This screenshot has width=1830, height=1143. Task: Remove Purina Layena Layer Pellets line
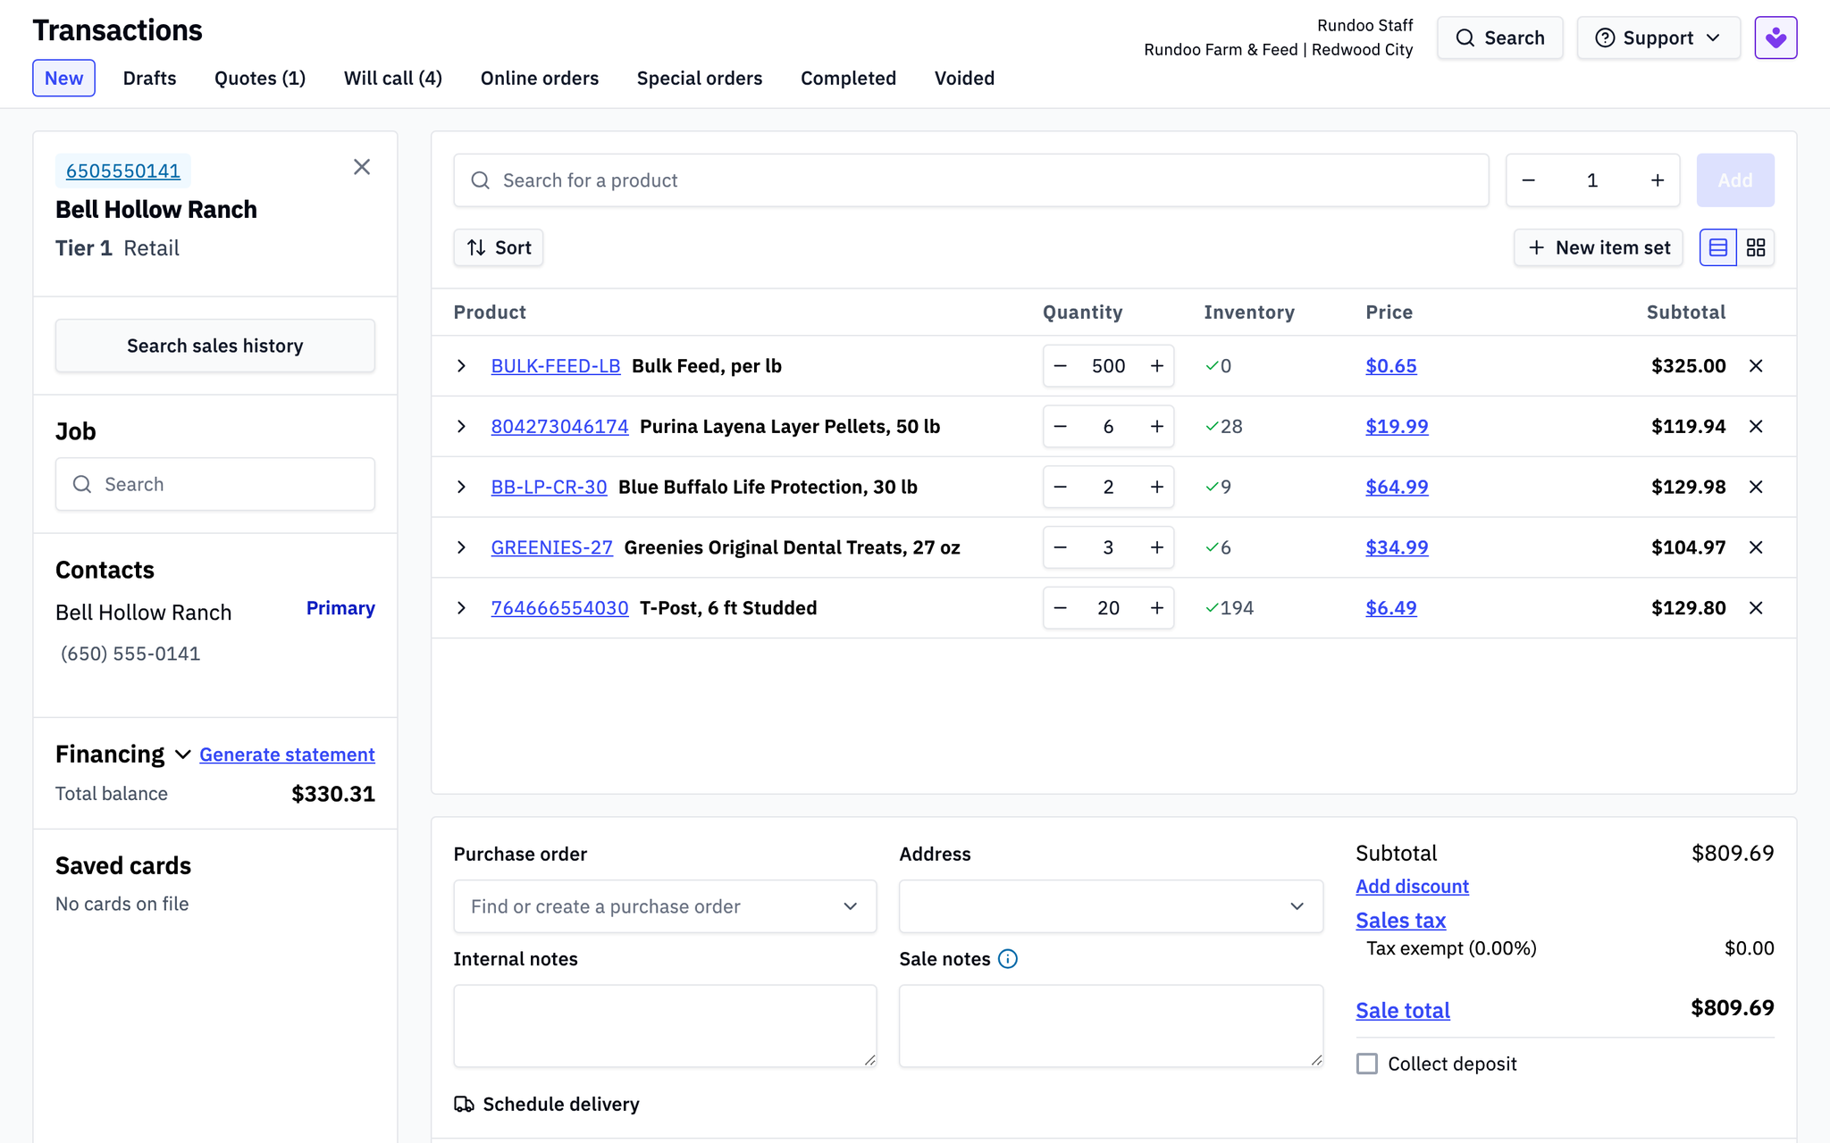[x=1756, y=427]
